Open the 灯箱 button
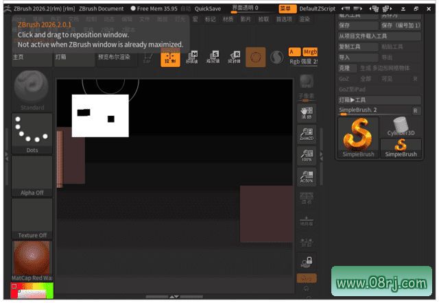The width and height of the screenshot is (439, 303). click(74, 58)
